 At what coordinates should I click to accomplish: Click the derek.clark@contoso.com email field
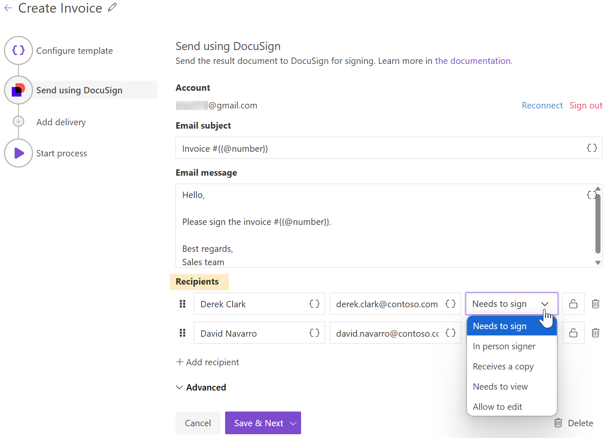[x=395, y=304]
